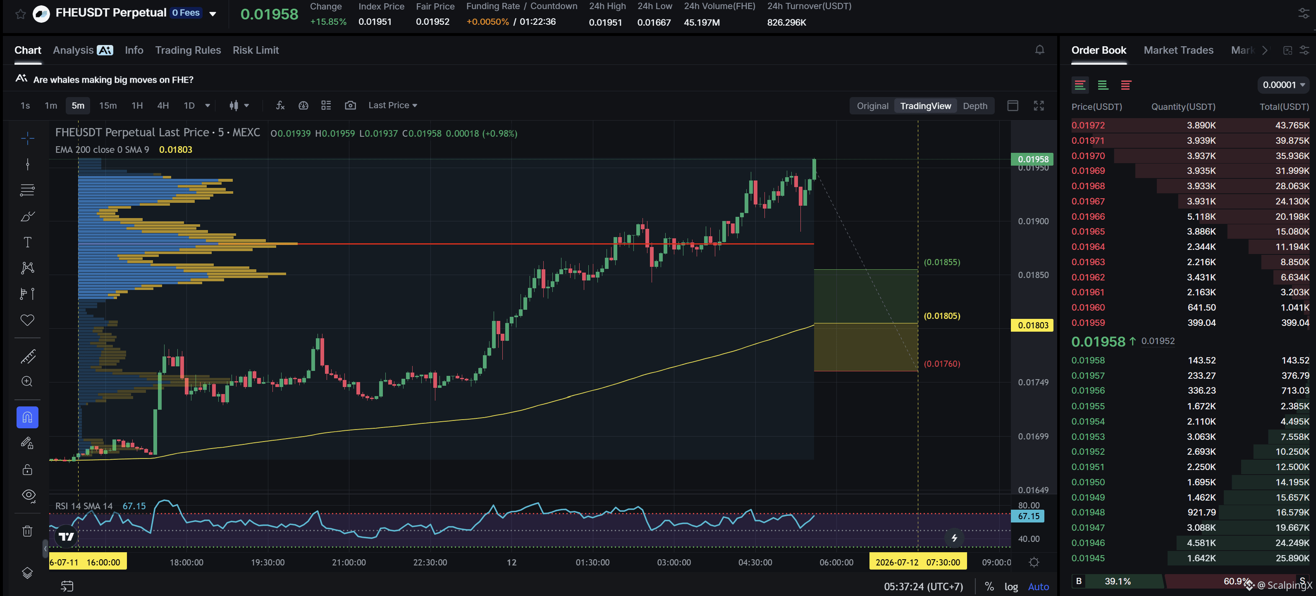Toggle magnet mode for drawings

pos(28,418)
